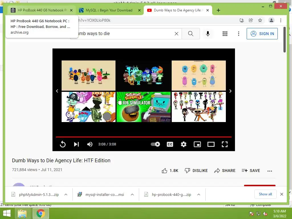This screenshot has width=292, height=219.
Task: Click the Chrome taskbar icon
Action: coord(40,213)
